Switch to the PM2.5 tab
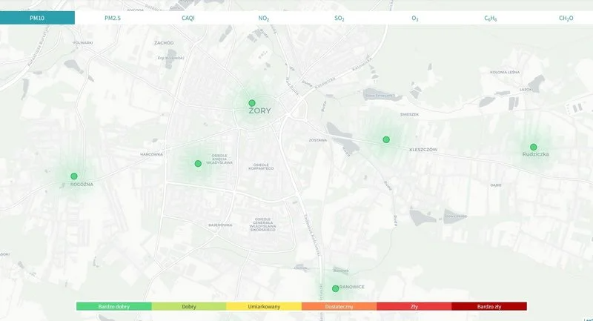The image size is (593, 321). 113,18
